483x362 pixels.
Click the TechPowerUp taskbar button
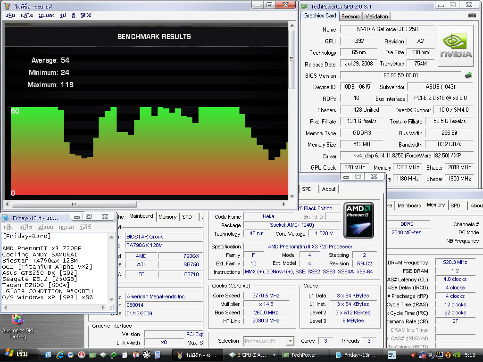coord(302,354)
